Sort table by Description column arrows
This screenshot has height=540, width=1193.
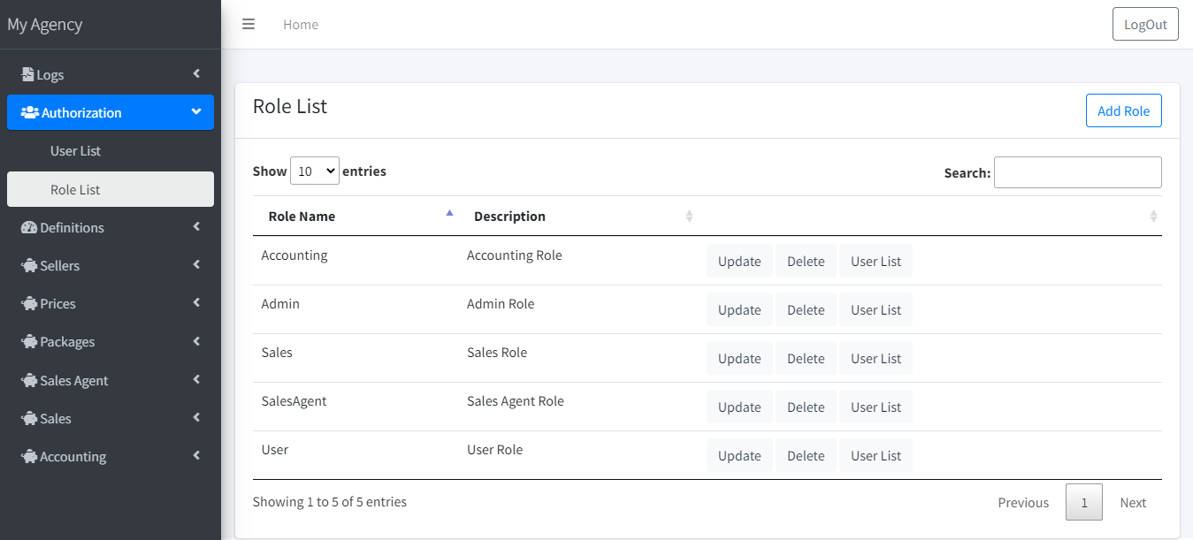tap(690, 216)
